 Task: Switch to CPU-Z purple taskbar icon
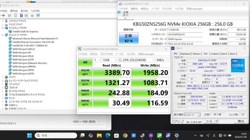click(x=151, y=136)
